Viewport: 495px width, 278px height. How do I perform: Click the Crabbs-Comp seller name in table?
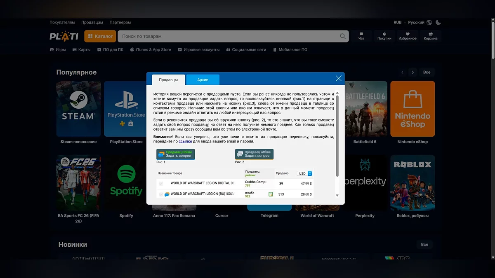point(256,182)
